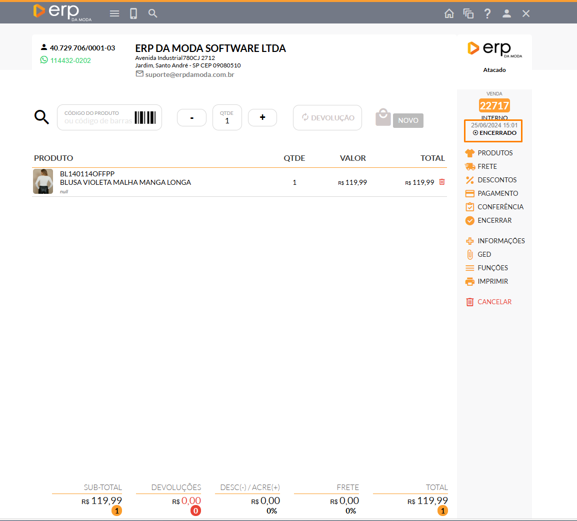Open Frete in the side menu

click(x=487, y=166)
